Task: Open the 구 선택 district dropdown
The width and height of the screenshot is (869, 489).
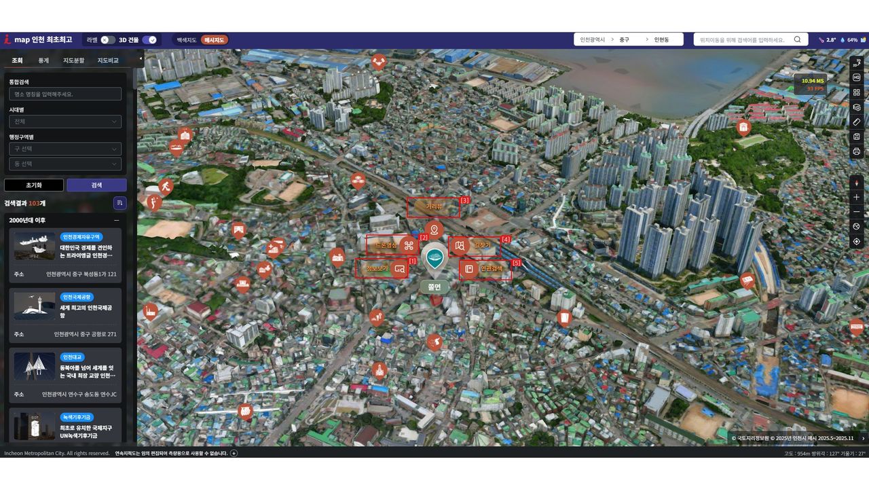Action: [65, 149]
